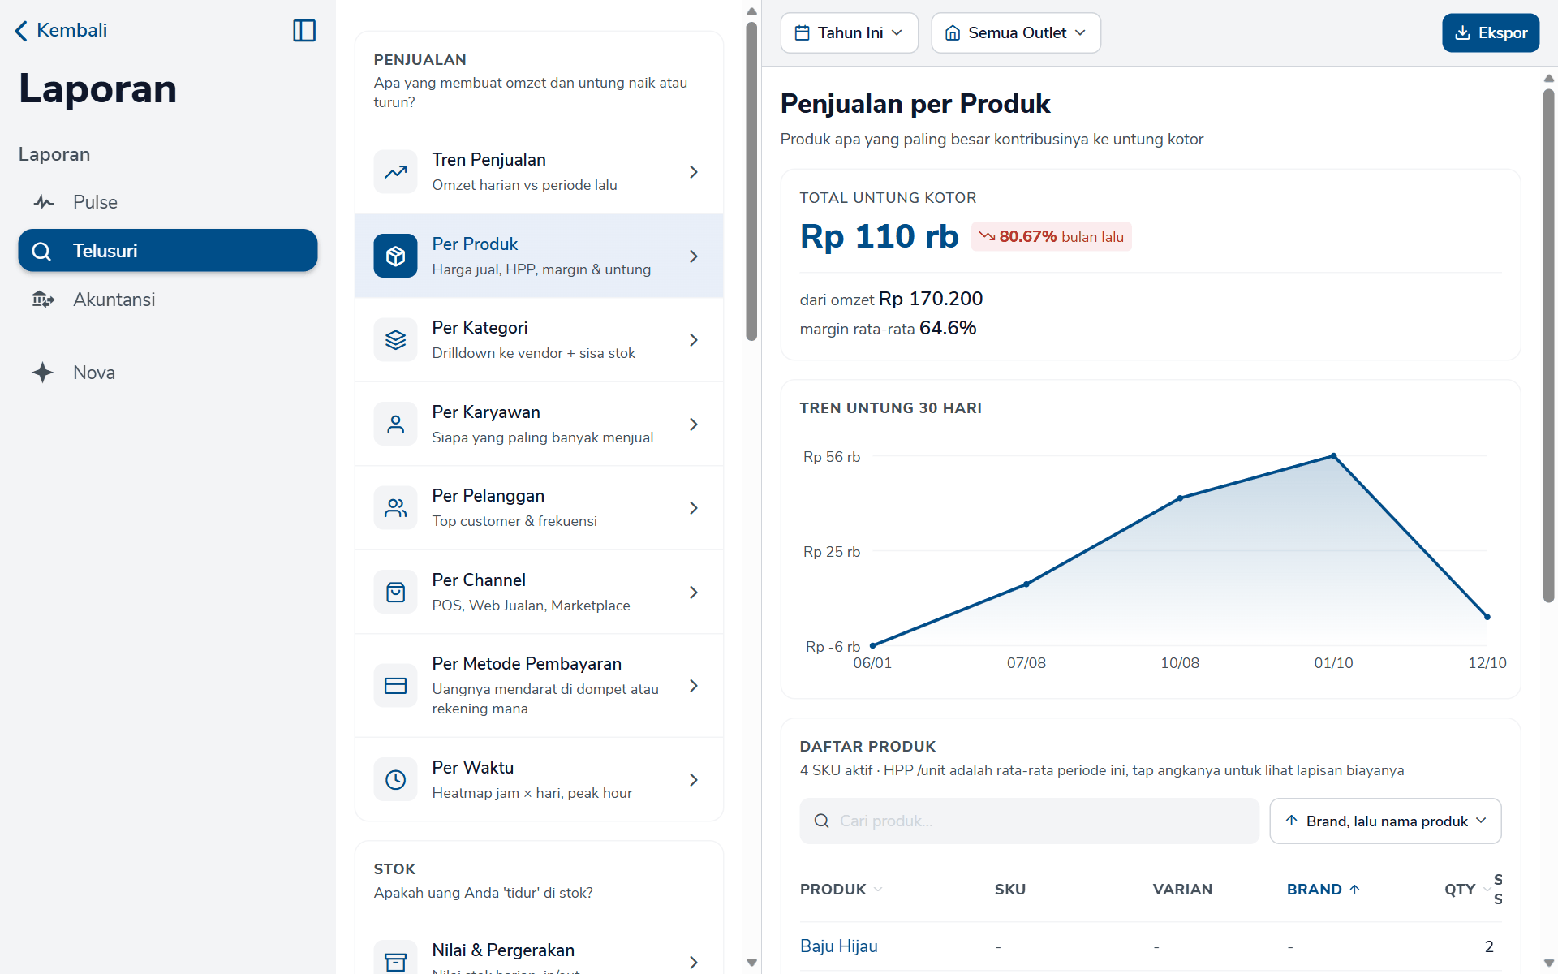Click the Per Metode Pembayaran card icon

click(395, 686)
